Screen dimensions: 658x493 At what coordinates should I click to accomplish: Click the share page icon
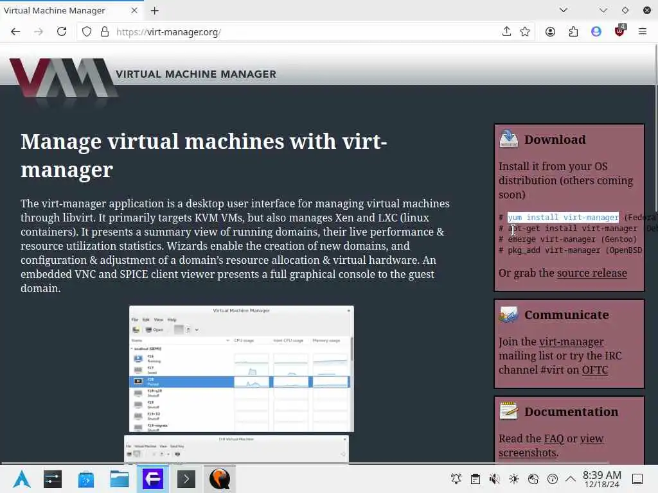[x=506, y=32]
